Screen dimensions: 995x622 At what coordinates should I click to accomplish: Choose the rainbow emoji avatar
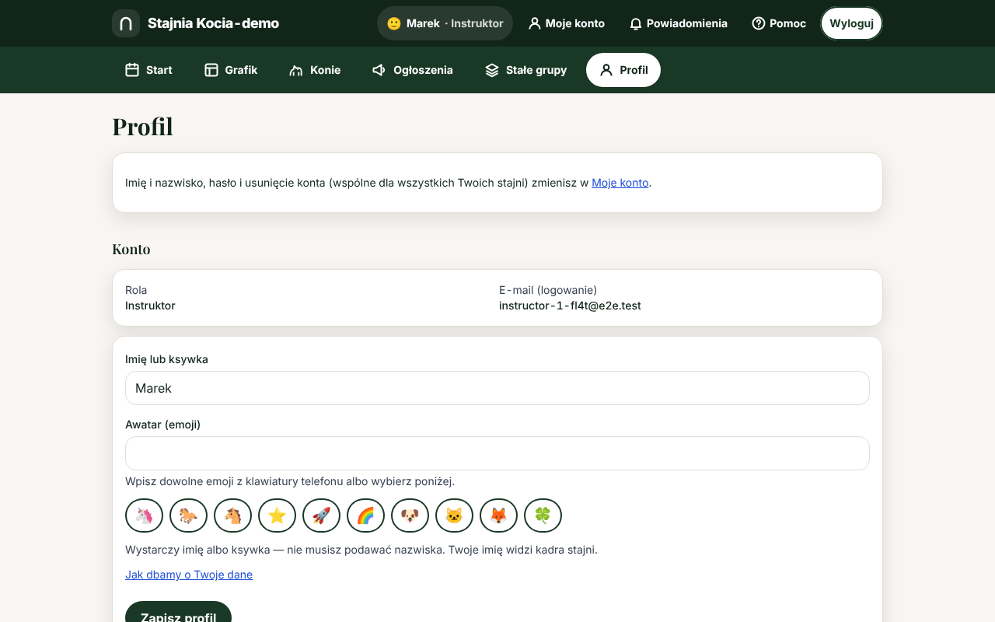point(365,515)
